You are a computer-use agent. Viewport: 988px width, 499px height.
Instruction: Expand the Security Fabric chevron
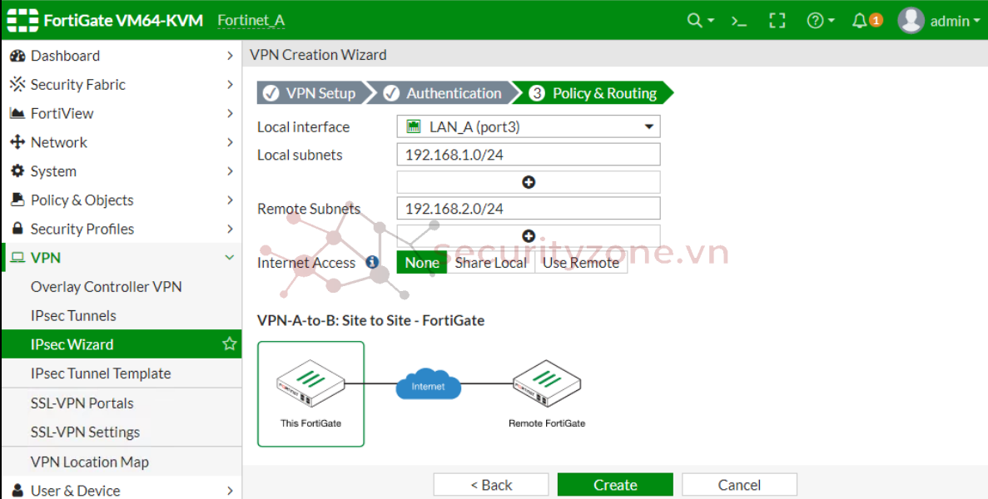(230, 84)
